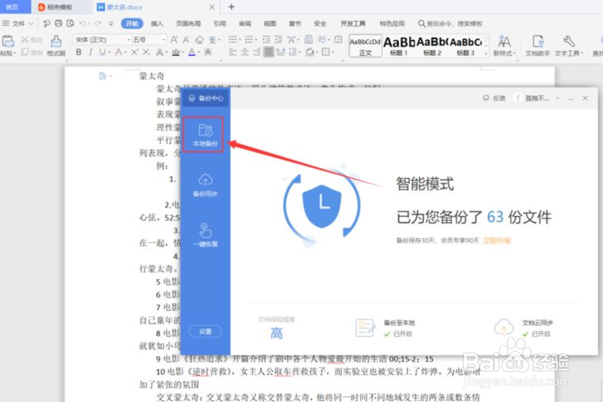Image resolution: width=603 pixels, height=402 pixels.
Task: Center-align paragraph text
Action: (x=245, y=52)
